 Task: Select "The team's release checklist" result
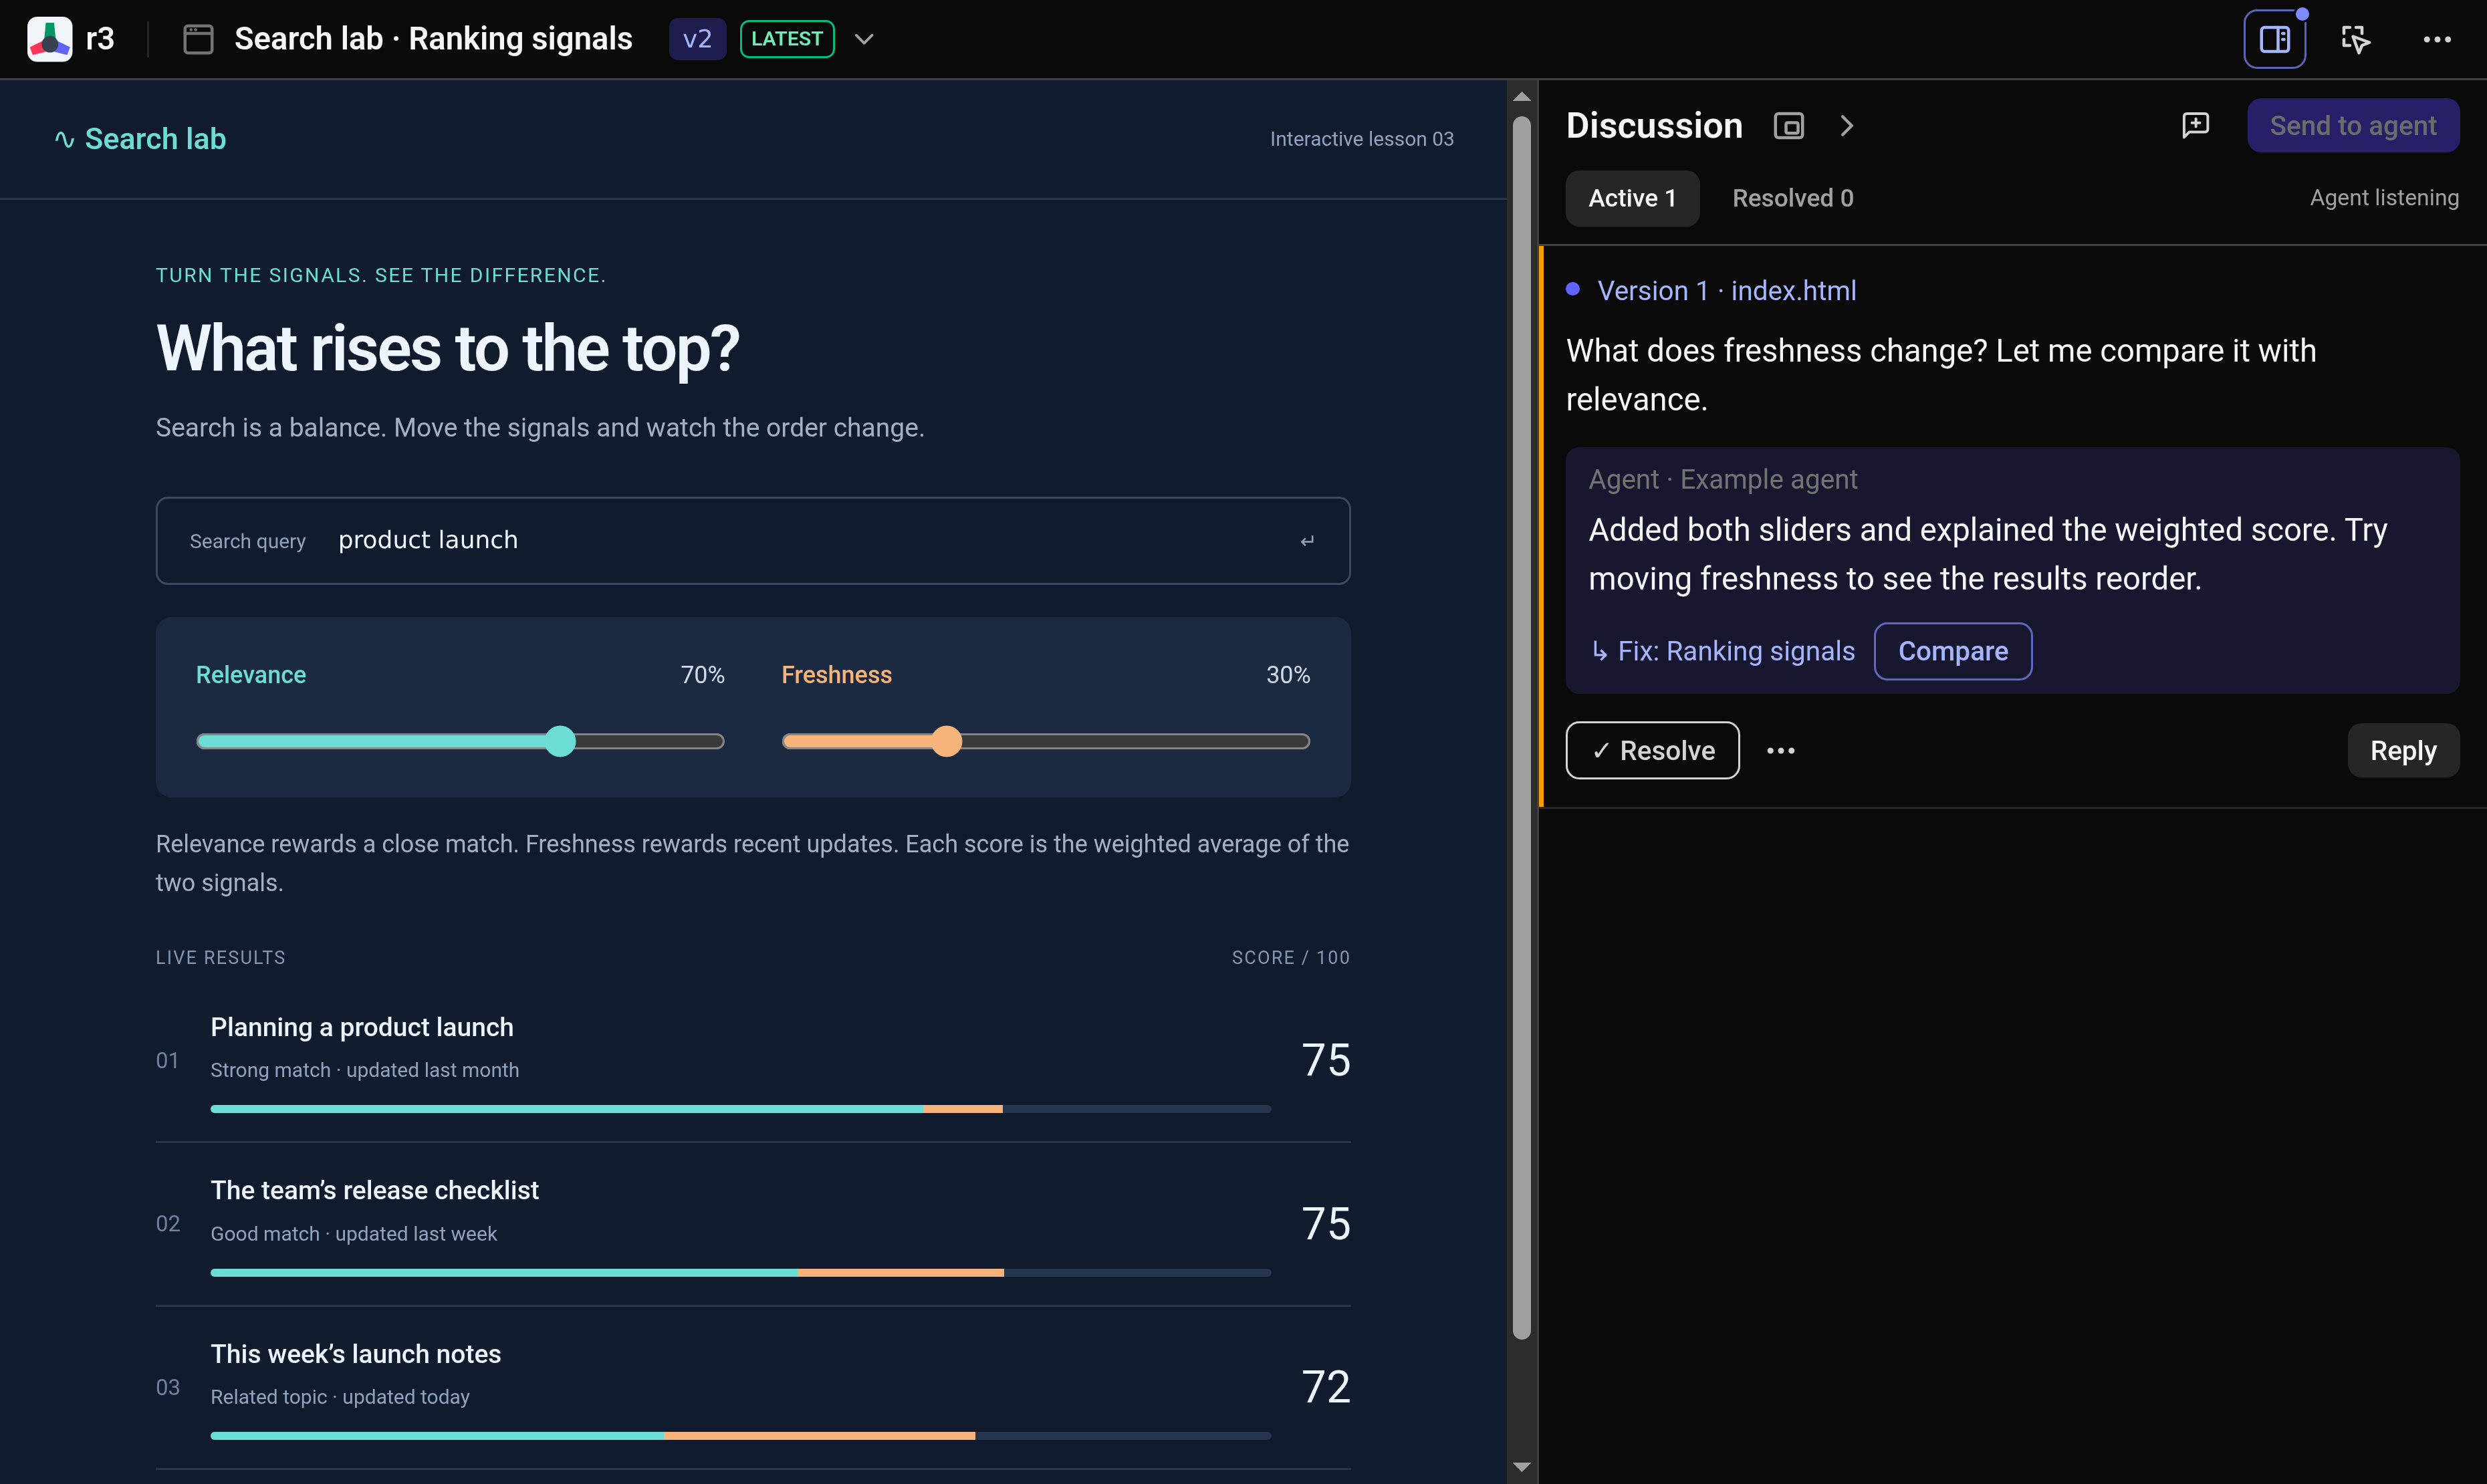(x=753, y=1224)
